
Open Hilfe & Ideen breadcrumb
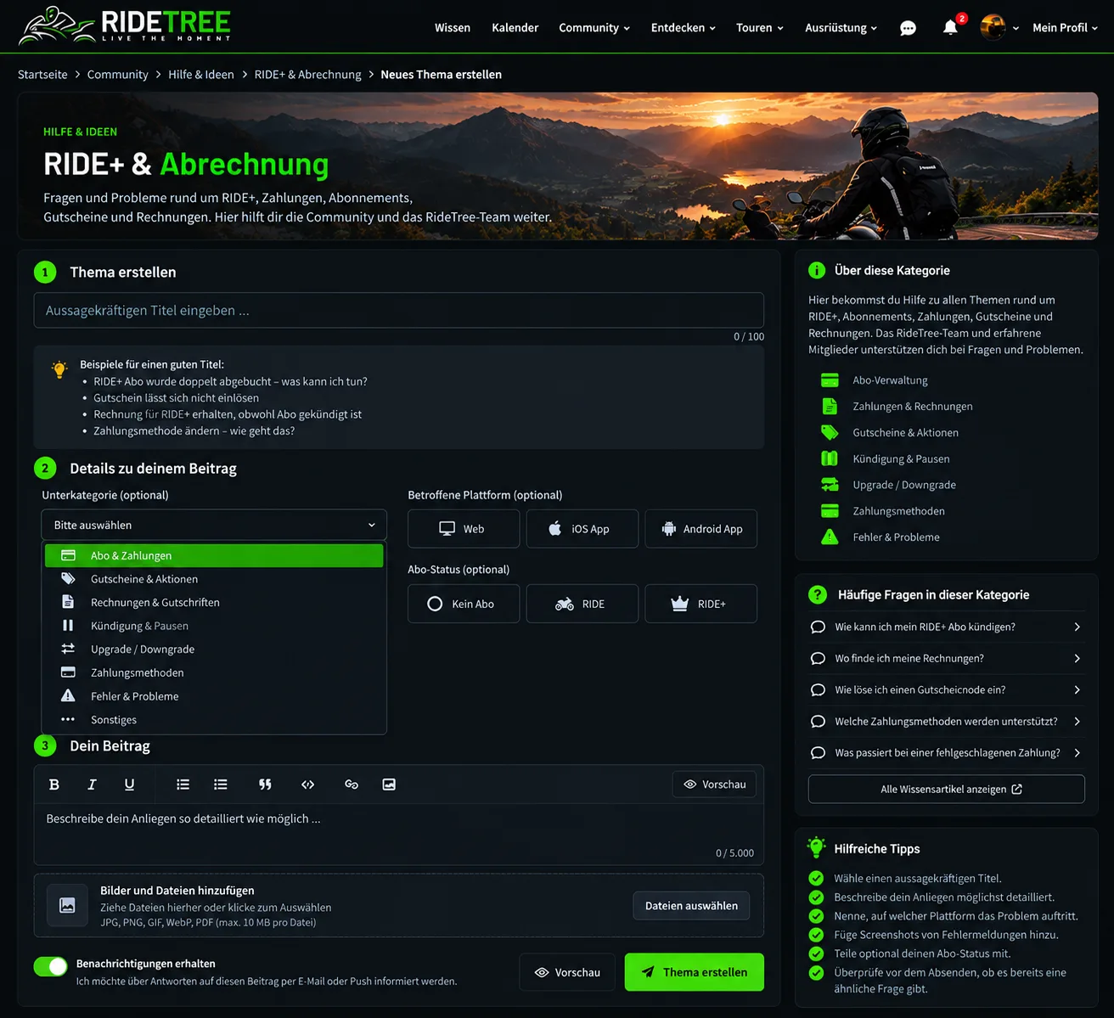pos(201,75)
